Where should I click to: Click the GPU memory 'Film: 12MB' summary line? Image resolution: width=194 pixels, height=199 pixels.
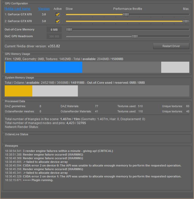tap(64, 59)
